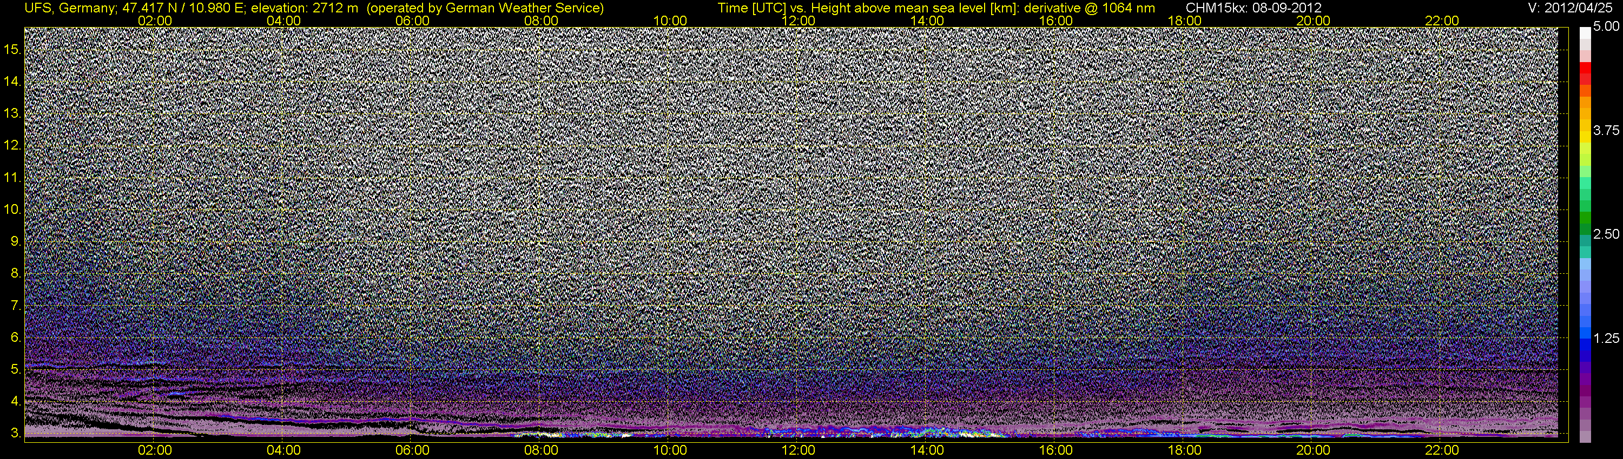Click the height label "3."
1623x459 pixels.
tap(16, 433)
